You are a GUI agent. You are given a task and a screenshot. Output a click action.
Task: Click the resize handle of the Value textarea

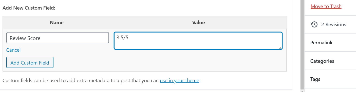(x=280, y=47)
